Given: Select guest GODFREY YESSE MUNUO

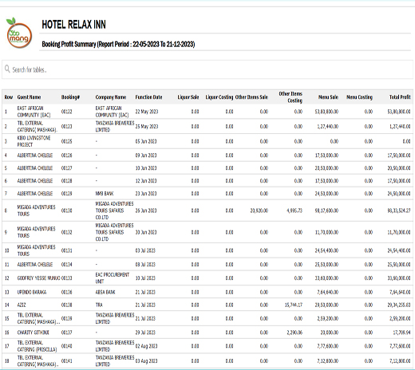Looking at the screenshot, I should coord(38,278).
